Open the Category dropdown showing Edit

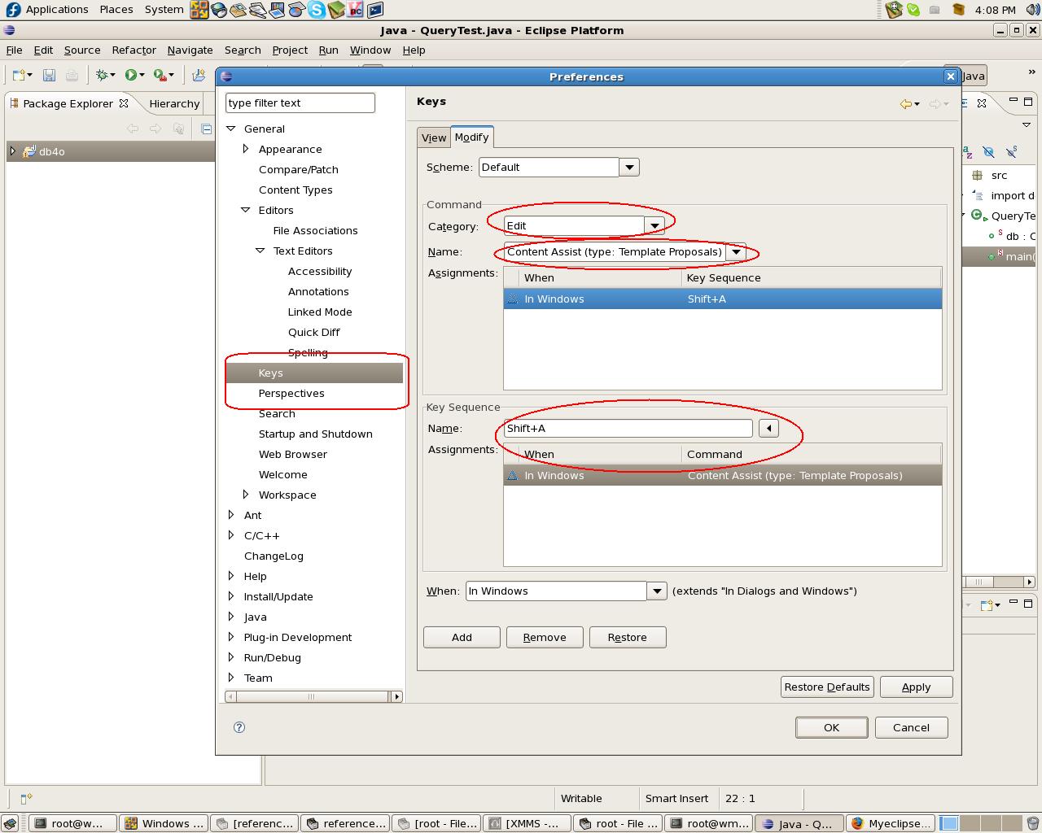(655, 225)
